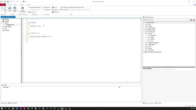Click the Save icon in quick access toolbar
Image resolution: width=196 pixels, height=110 pixels.
pos(8,2)
